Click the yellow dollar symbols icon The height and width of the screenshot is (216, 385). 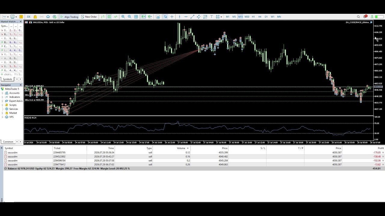pyautogui.click(x=21, y=17)
